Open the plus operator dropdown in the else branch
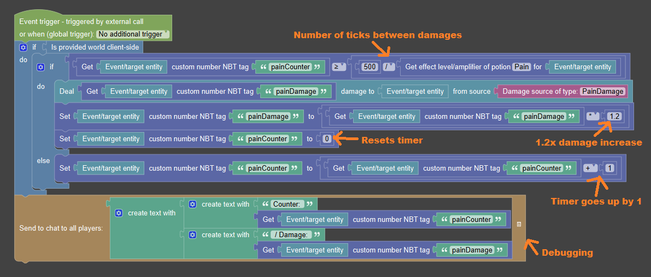Screen dimensions: 651x277 pos(590,168)
